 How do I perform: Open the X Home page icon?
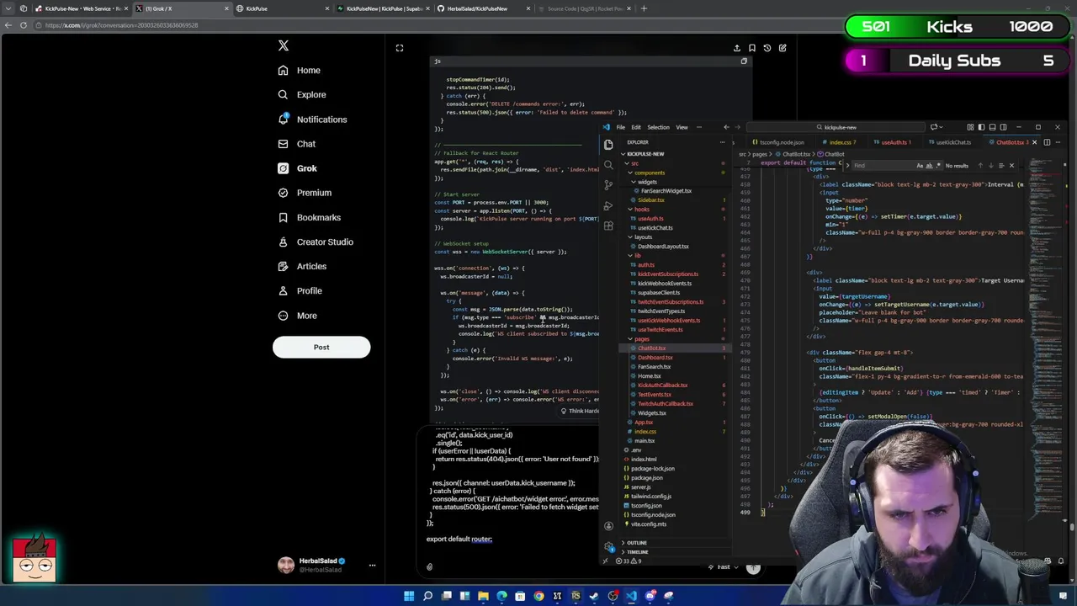[x=283, y=71]
